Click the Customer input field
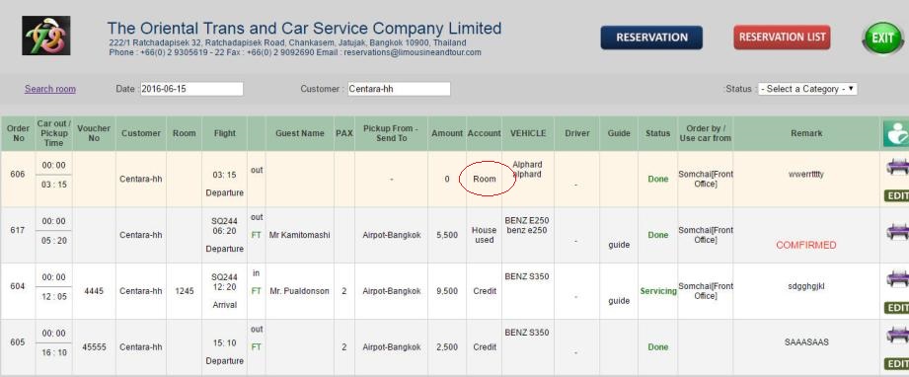 click(x=399, y=89)
